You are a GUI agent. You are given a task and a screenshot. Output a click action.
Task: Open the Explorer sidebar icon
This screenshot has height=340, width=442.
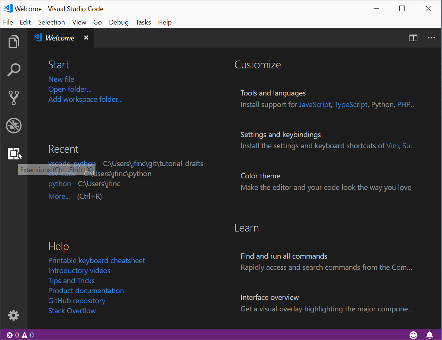pyautogui.click(x=14, y=42)
